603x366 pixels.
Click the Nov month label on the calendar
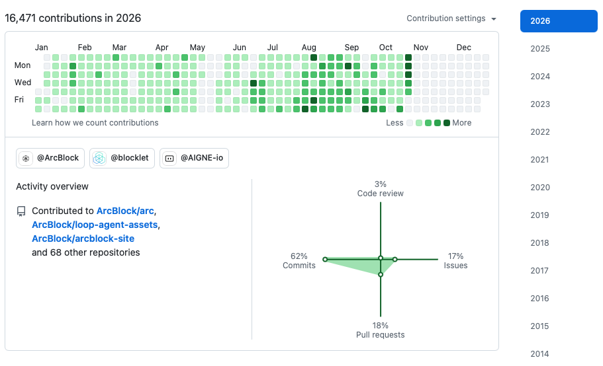pos(421,47)
